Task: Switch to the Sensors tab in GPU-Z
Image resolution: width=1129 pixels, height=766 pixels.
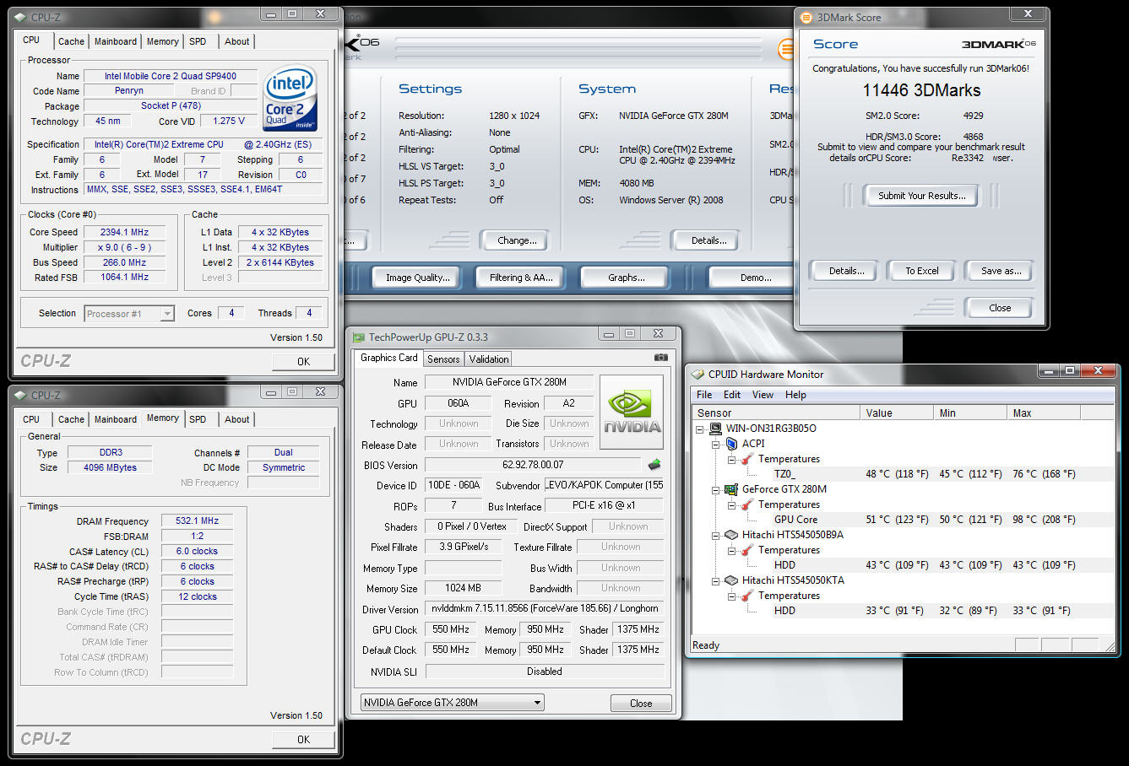Action: click(443, 359)
